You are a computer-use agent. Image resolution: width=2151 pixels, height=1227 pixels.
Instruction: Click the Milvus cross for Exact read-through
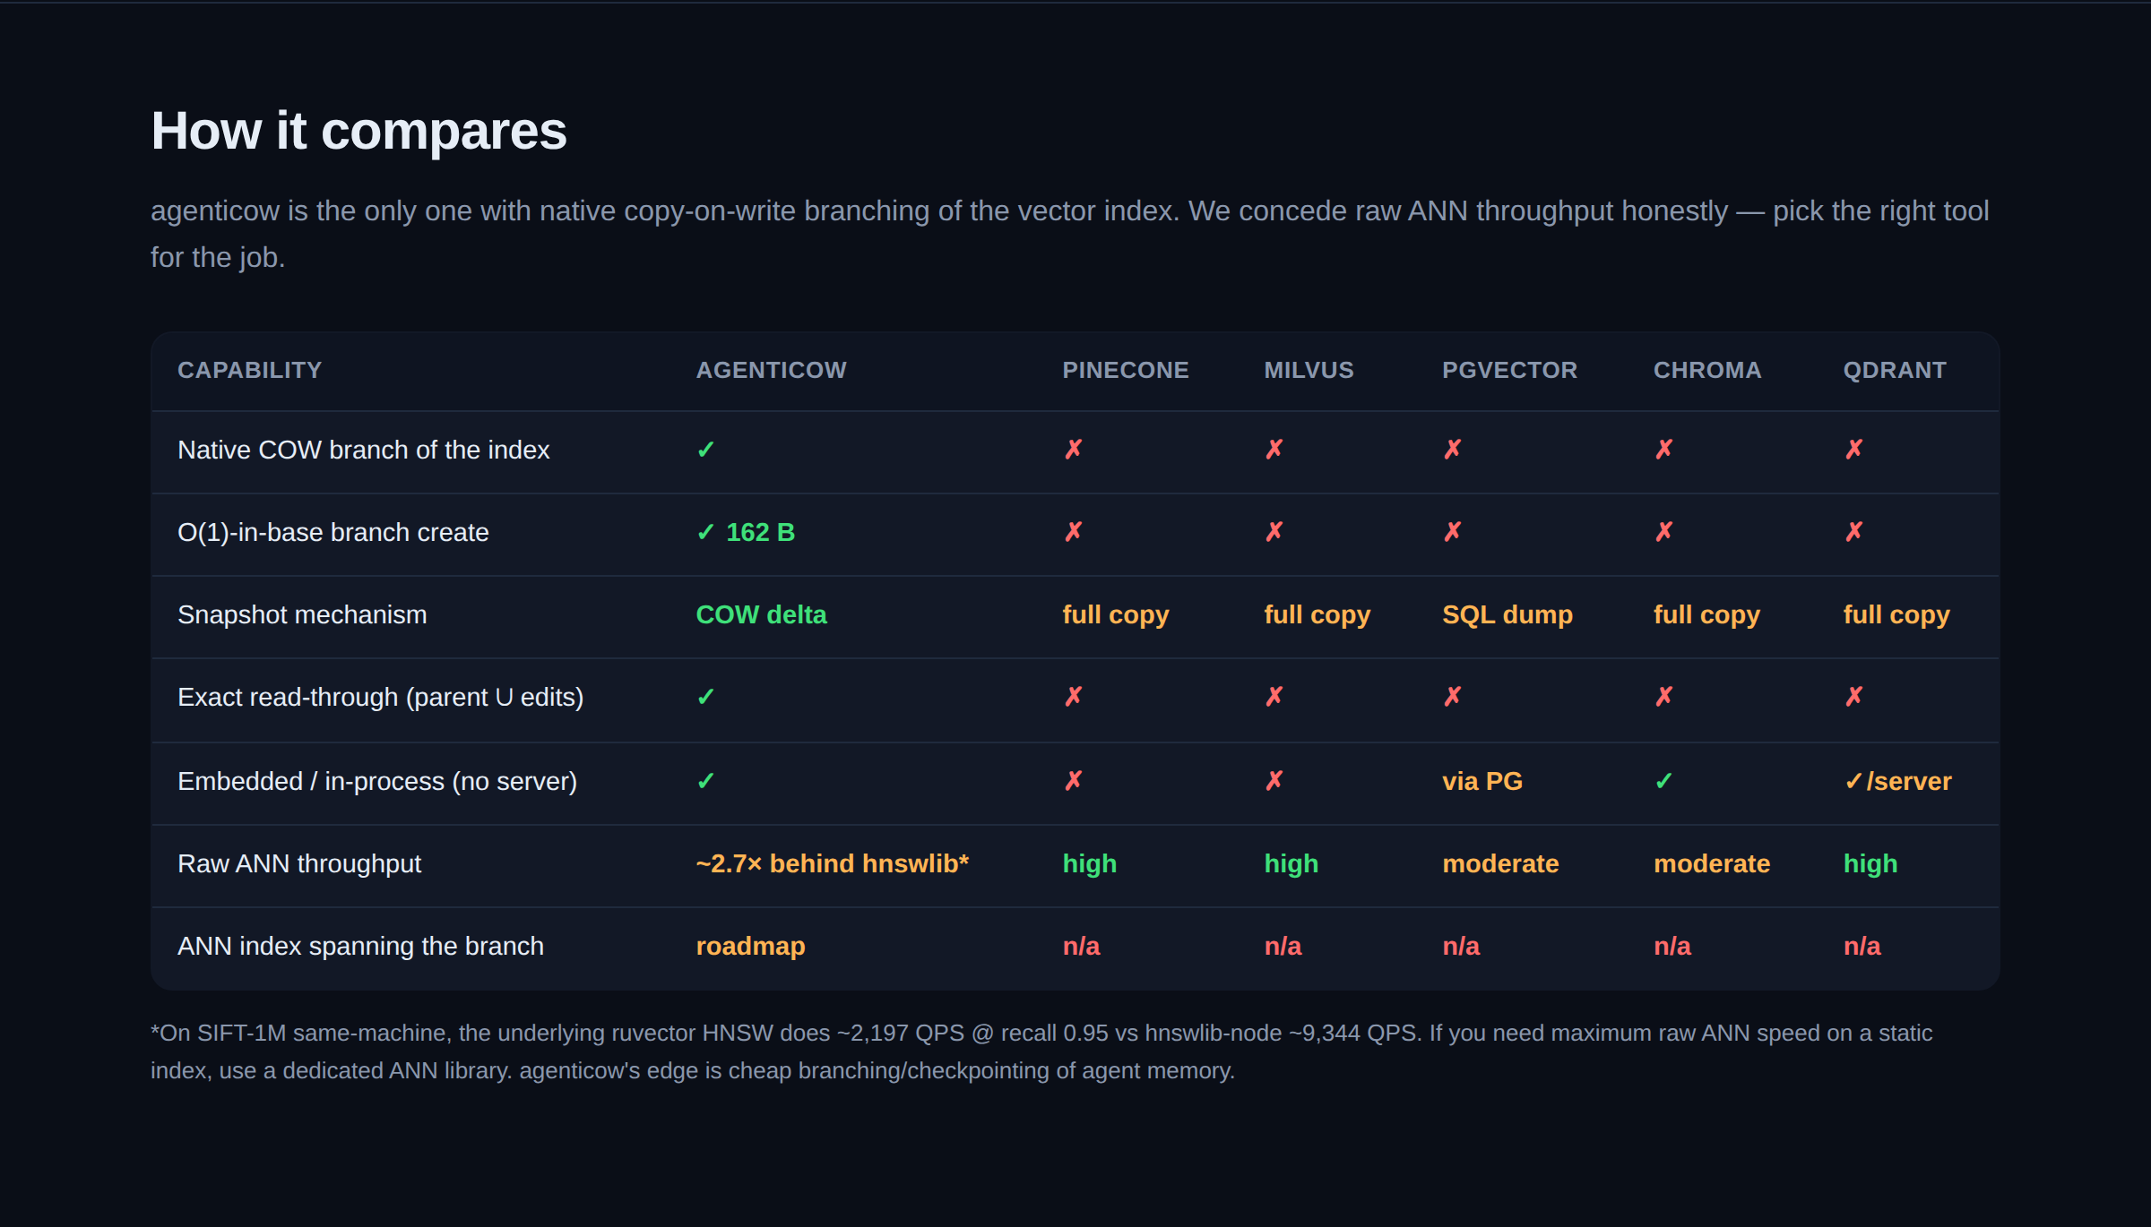[1274, 697]
